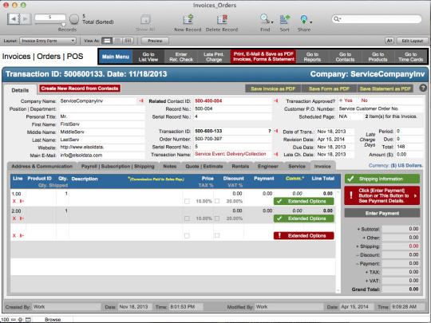Screen dimensions: 431x323
Task: Click red arrow beside Transaction Name
Action: pyautogui.click(x=275, y=155)
